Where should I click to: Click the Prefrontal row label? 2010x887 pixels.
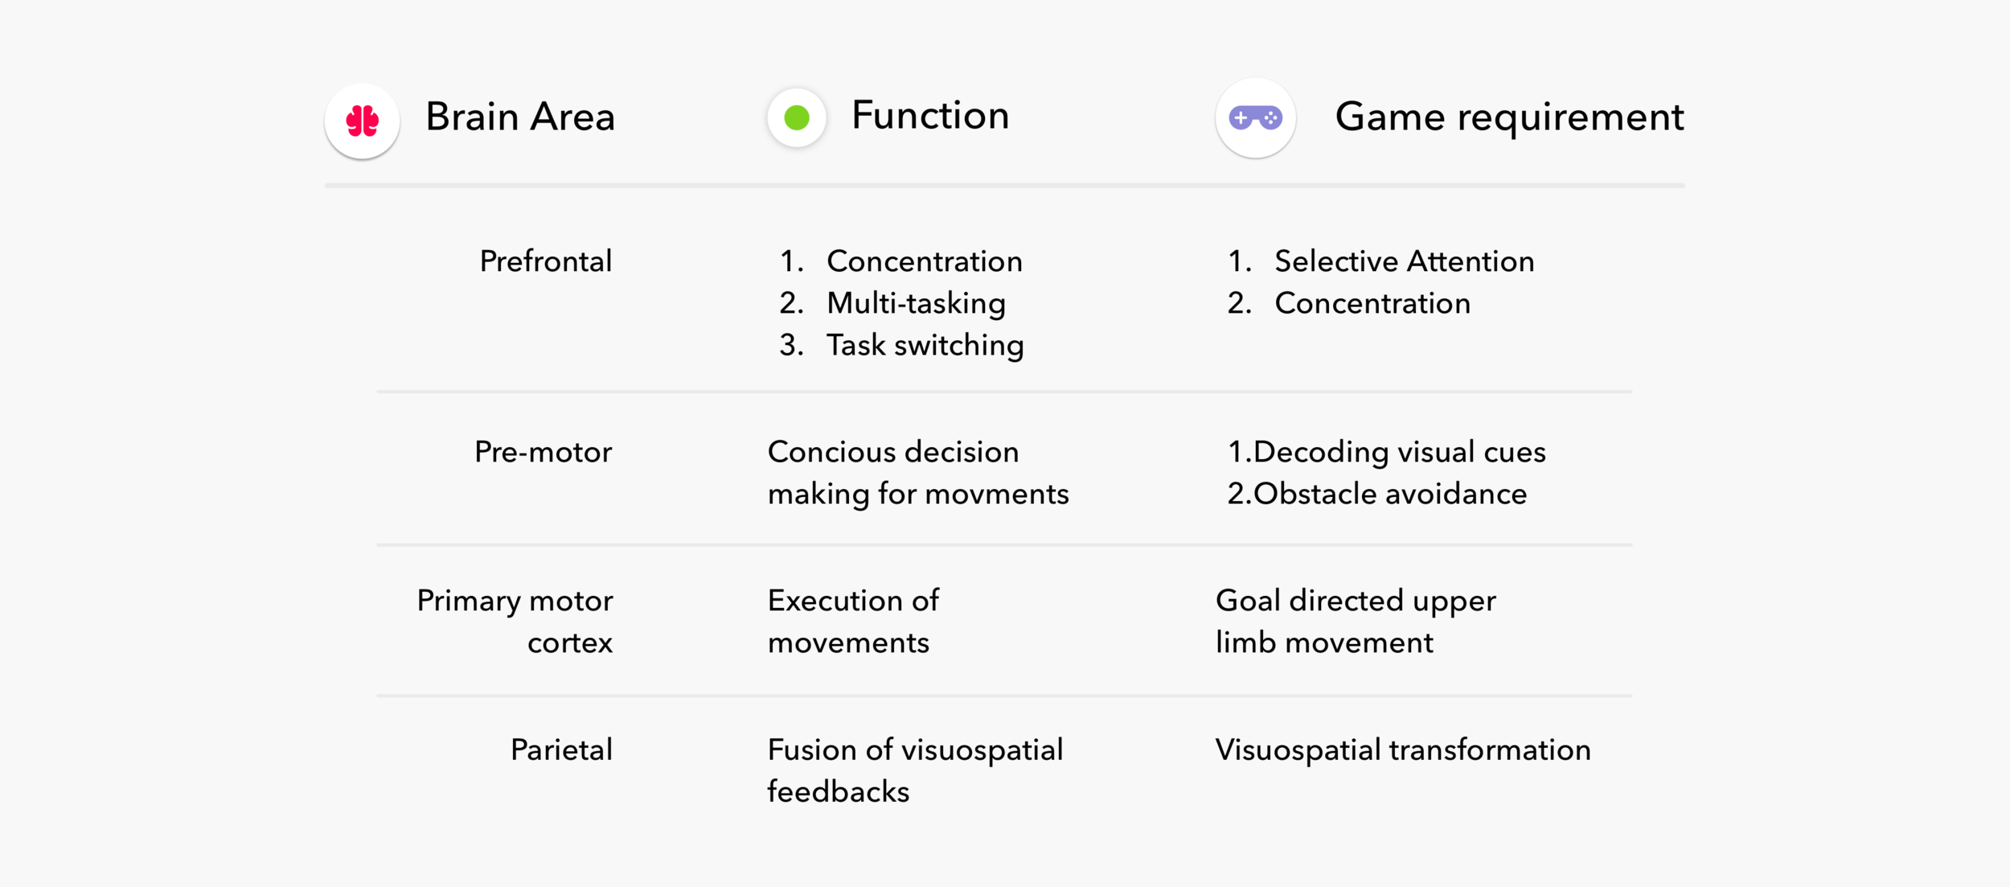pos(546,261)
